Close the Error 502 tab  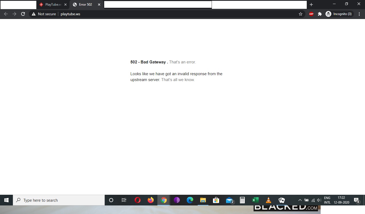pyautogui.click(x=99, y=5)
